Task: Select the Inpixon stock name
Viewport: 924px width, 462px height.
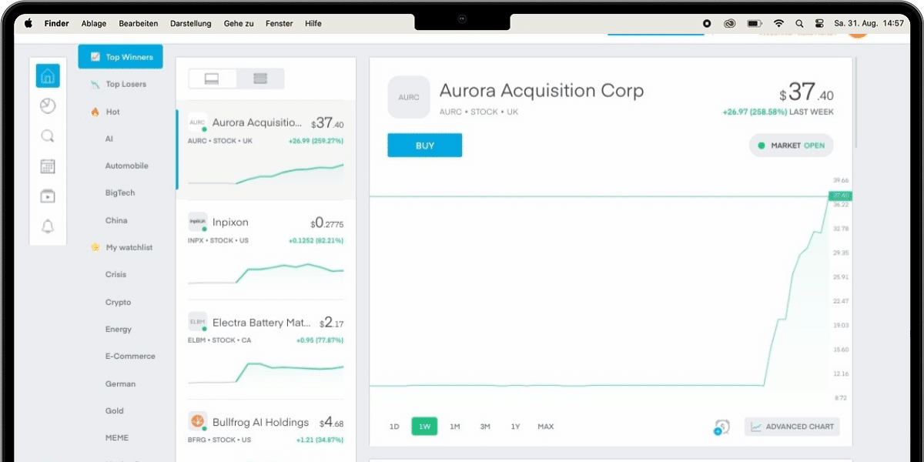Action: coord(230,222)
